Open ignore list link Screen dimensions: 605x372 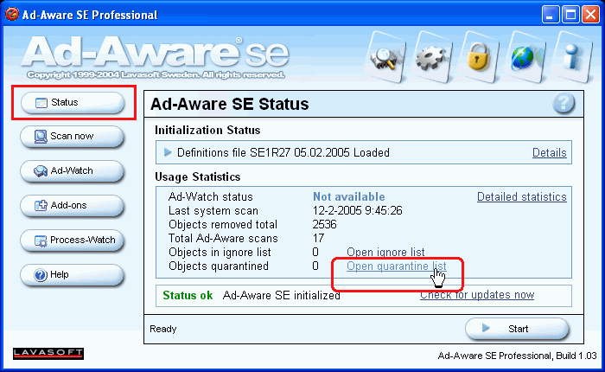pos(385,253)
